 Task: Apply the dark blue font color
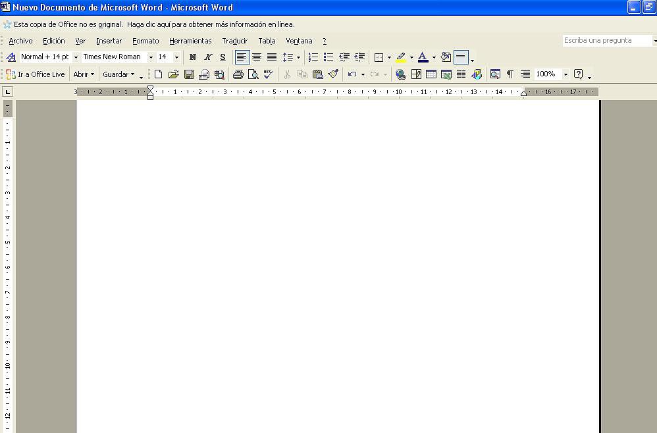tap(423, 57)
